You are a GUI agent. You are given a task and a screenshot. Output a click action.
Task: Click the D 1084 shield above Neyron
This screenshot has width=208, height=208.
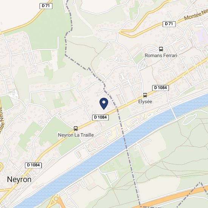pyautogui.click(x=33, y=165)
